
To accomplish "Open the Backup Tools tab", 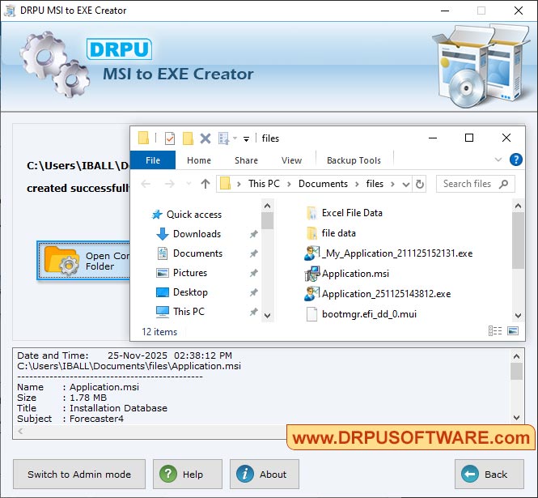I will [354, 160].
